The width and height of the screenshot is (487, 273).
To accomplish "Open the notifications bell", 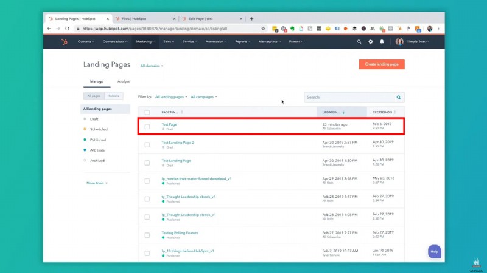I will point(382,42).
